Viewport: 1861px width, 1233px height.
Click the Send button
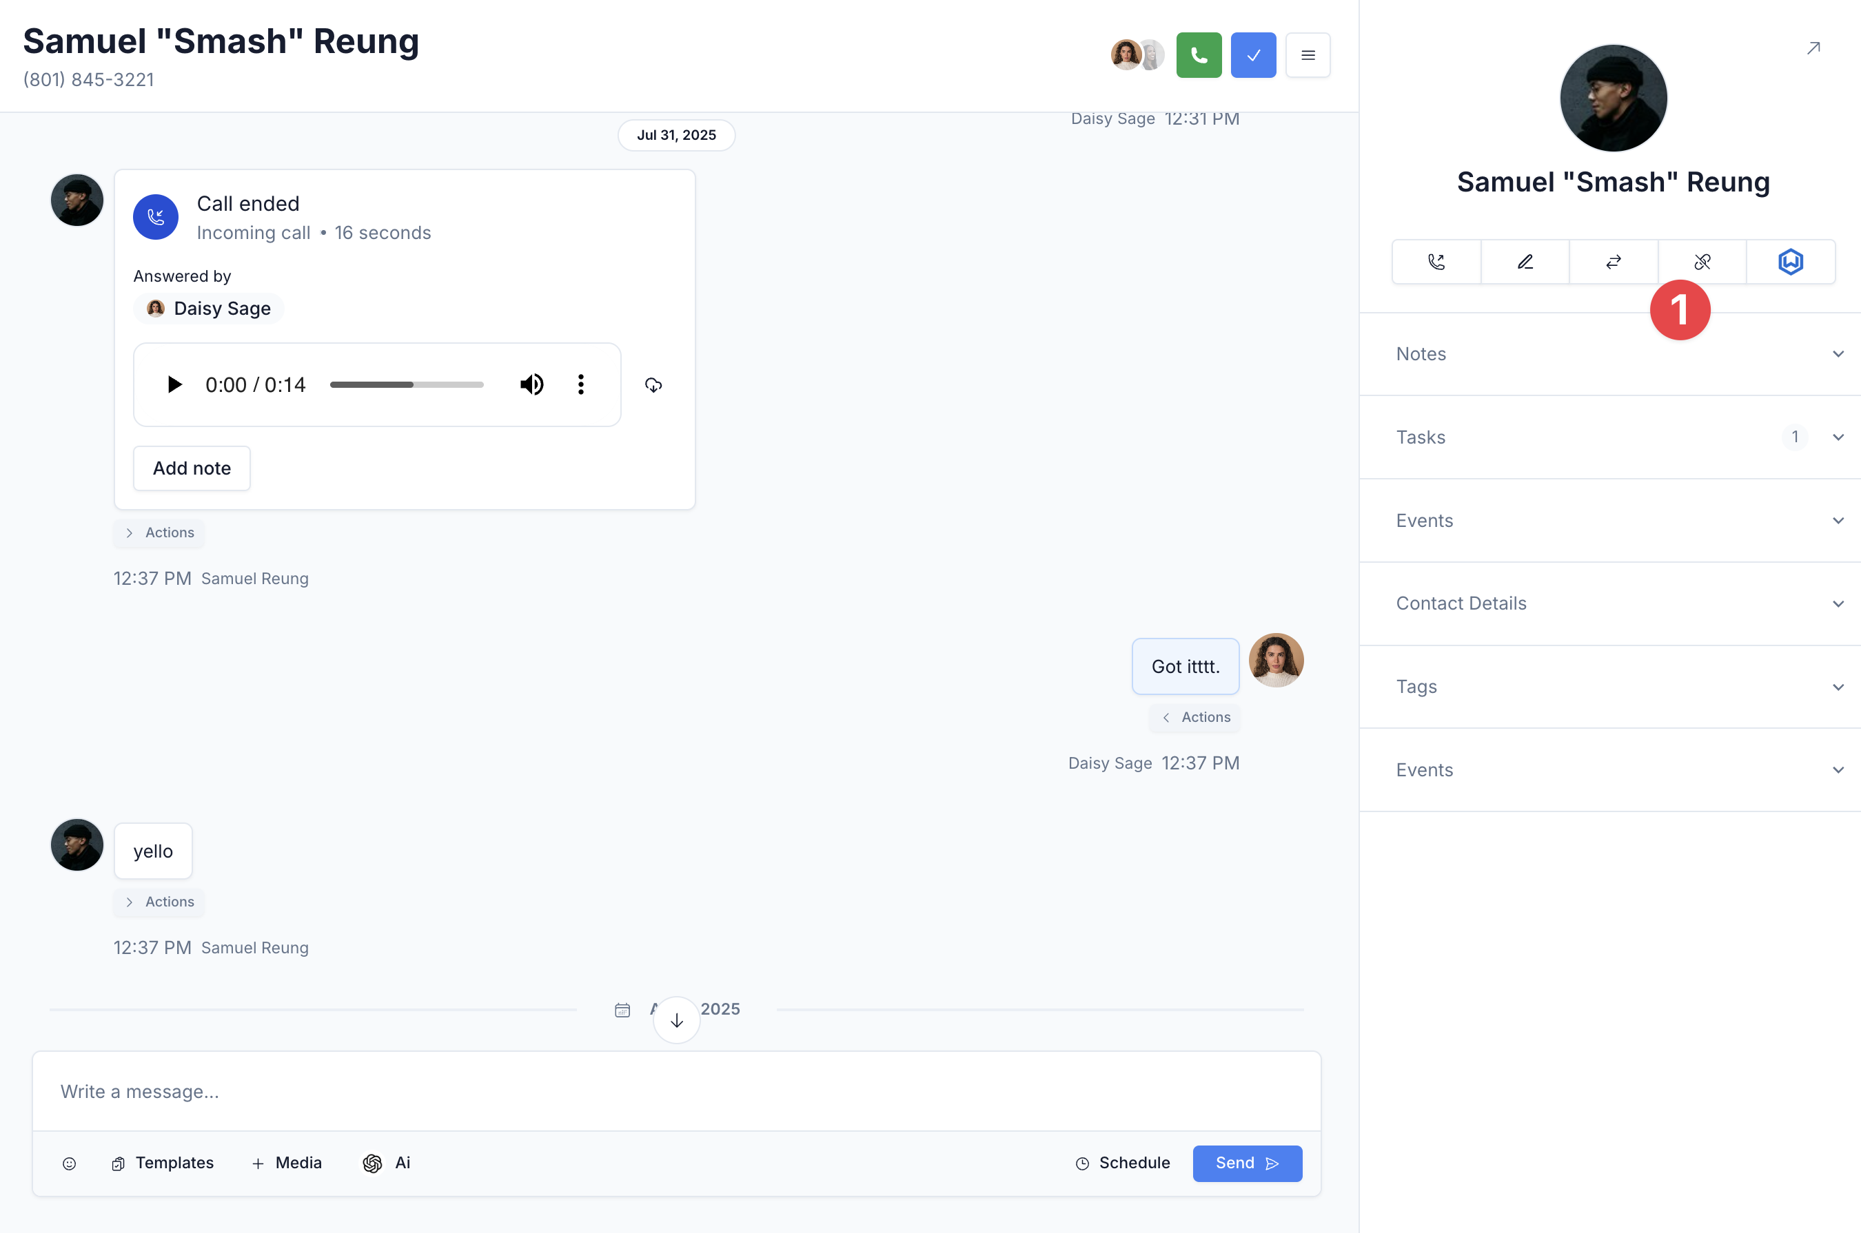pyautogui.click(x=1246, y=1163)
